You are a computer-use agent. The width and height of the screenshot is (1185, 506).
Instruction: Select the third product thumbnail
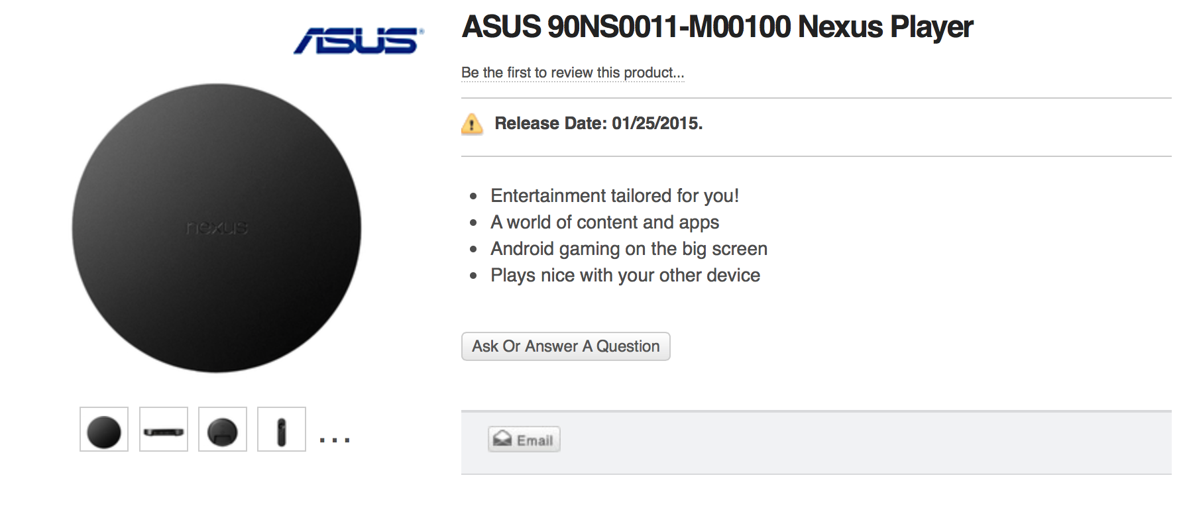point(223,430)
